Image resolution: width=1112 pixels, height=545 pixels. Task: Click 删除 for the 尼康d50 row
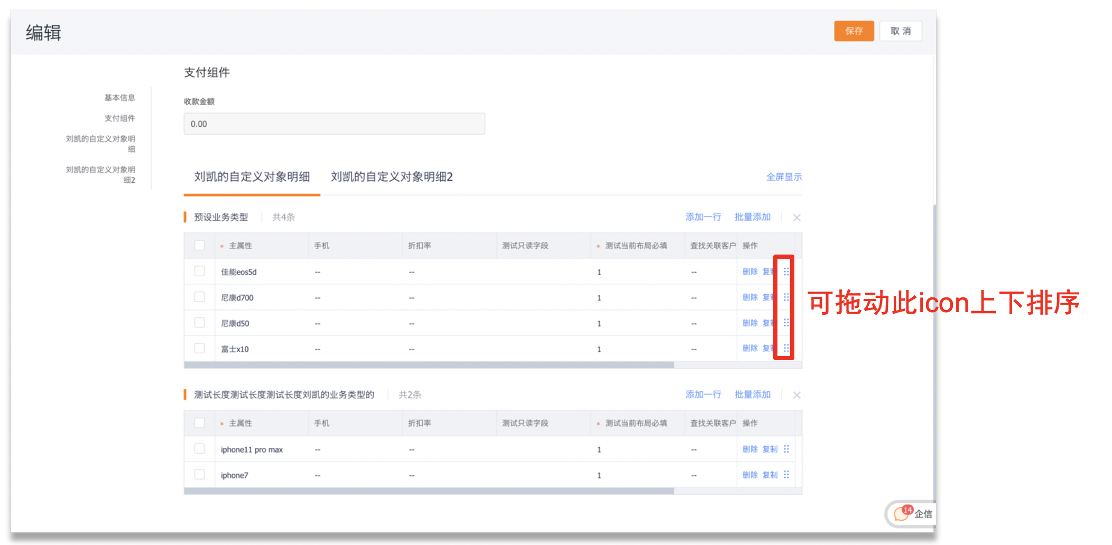tap(750, 323)
